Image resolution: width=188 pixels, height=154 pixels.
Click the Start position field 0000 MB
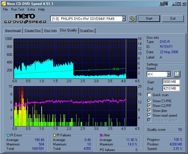pos(171,82)
